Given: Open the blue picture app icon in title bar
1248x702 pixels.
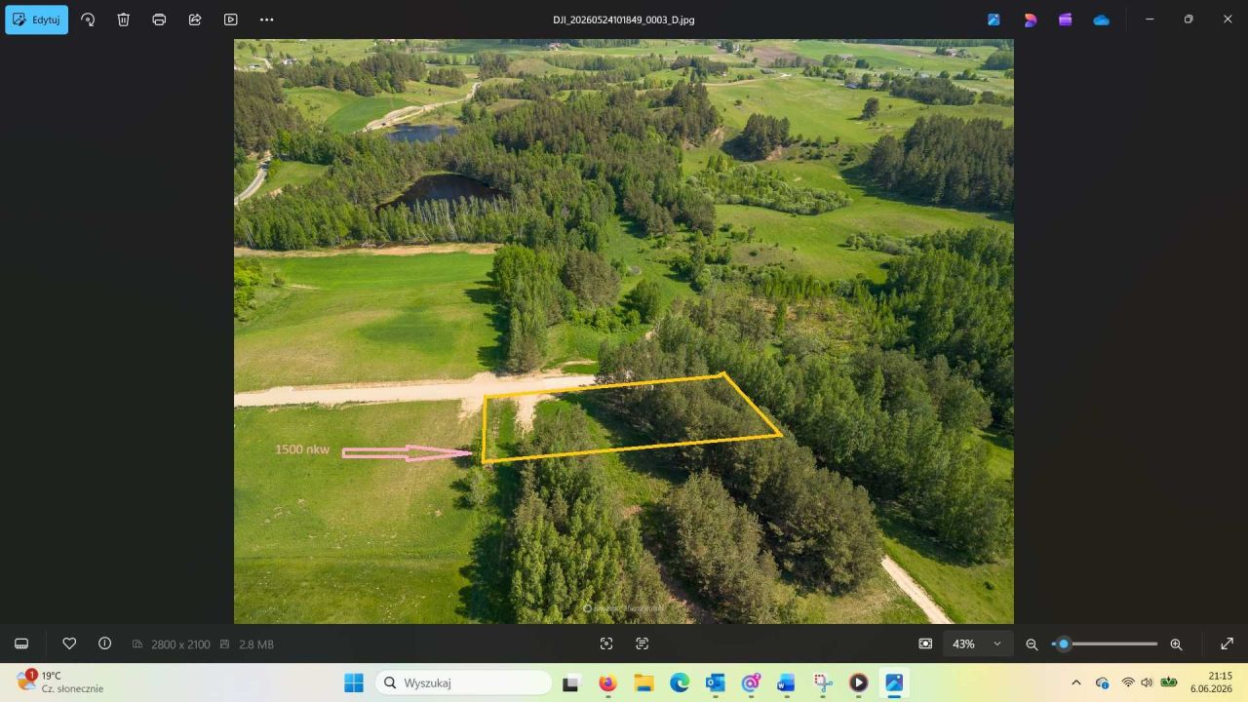Looking at the screenshot, I should tap(994, 19).
